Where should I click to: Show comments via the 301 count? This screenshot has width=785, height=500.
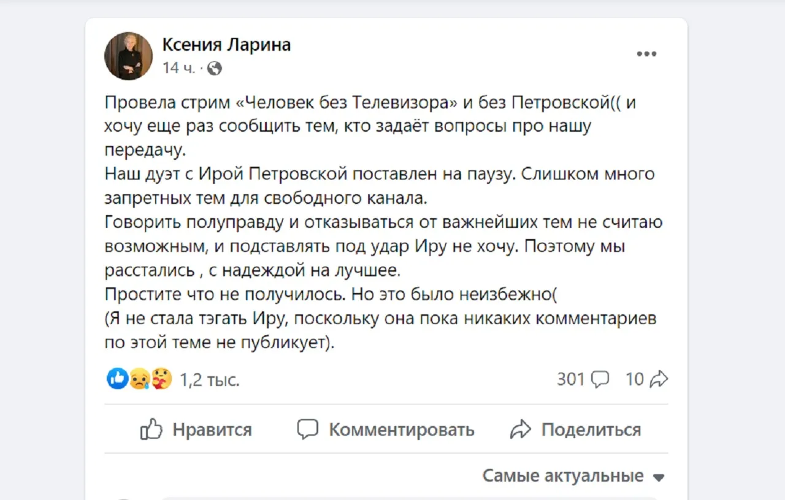[570, 380]
